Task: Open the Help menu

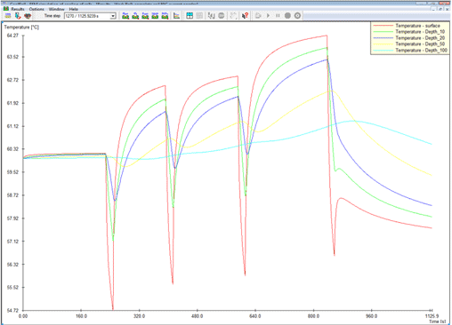Action: click(74, 9)
